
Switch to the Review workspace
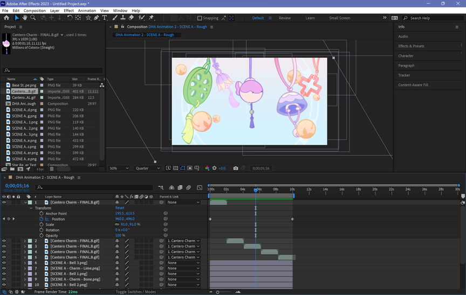(x=284, y=18)
